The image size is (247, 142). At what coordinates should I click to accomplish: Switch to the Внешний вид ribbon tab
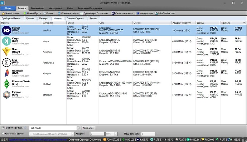pyautogui.click(x=38, y=8)
